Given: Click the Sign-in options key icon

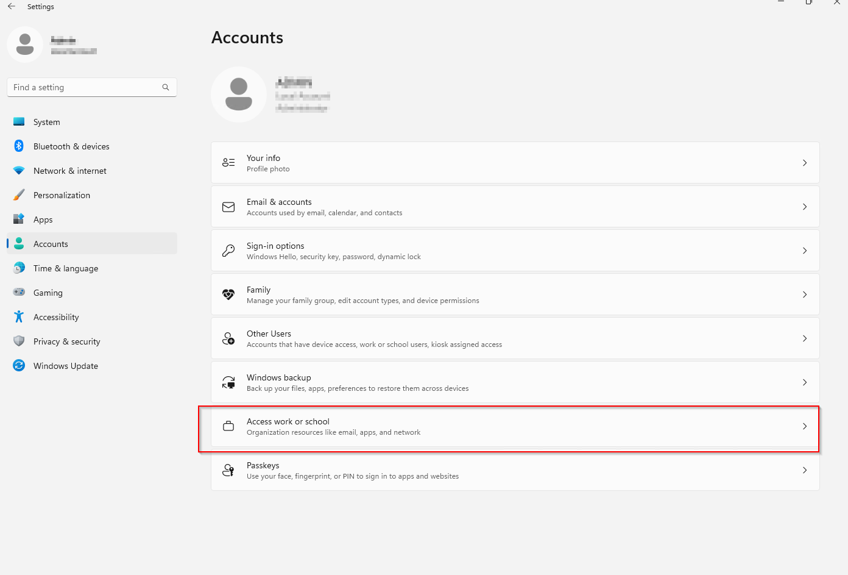Looking at the screenshot, I should [x=228, y=251].
